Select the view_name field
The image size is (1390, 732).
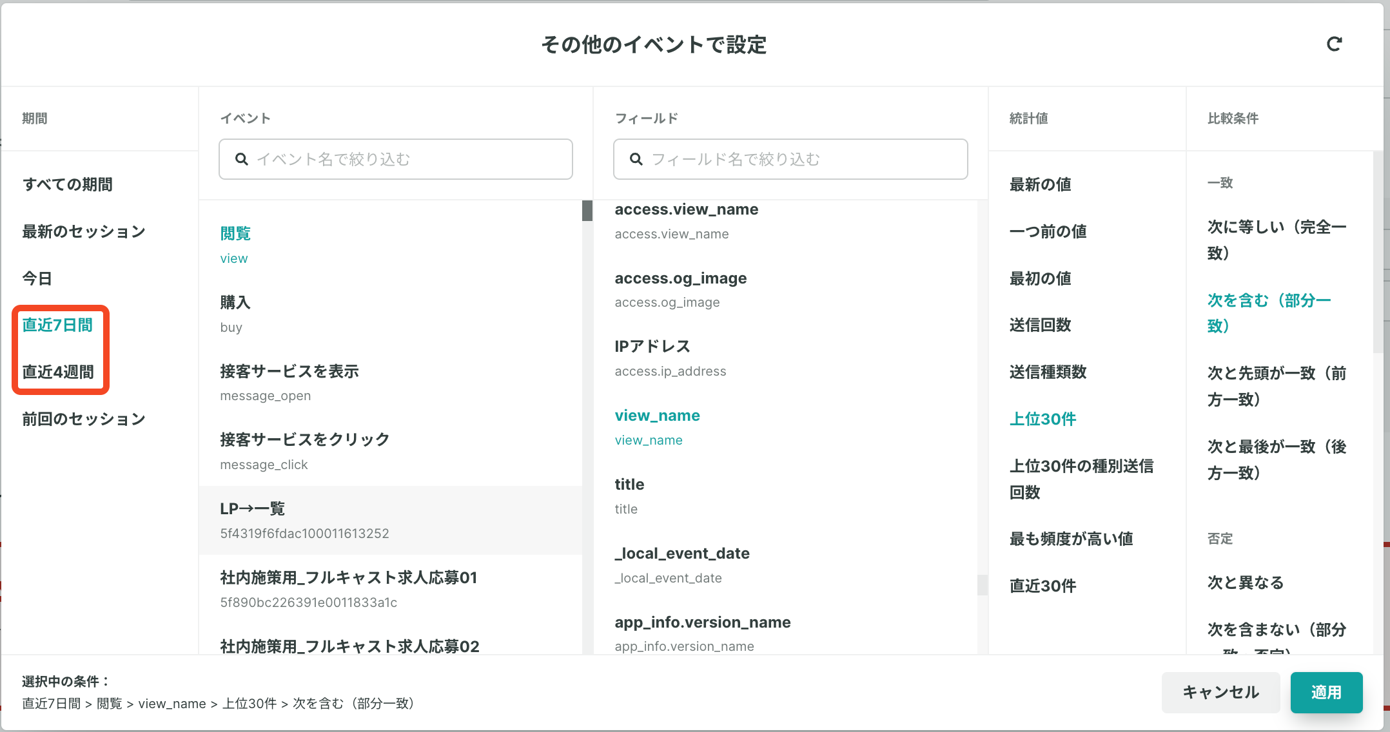click(x=785, y=427)
